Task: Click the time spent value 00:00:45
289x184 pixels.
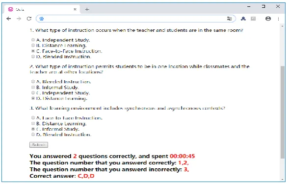Action: (x=182, y=156)
